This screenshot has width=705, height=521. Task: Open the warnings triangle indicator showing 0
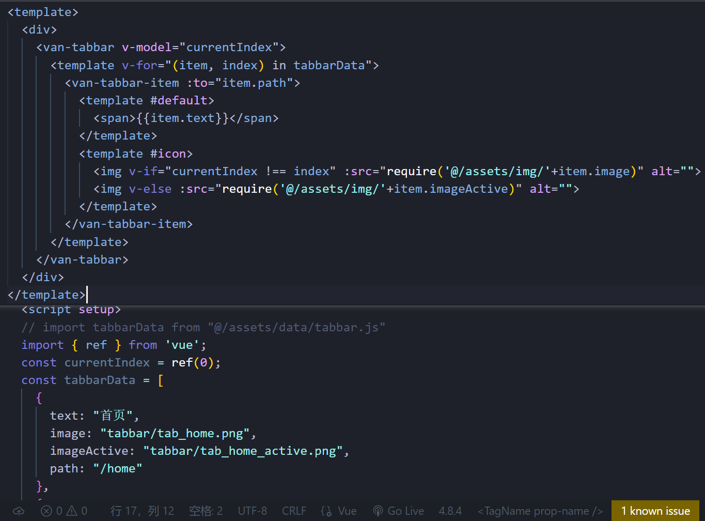tap(77, 511)
